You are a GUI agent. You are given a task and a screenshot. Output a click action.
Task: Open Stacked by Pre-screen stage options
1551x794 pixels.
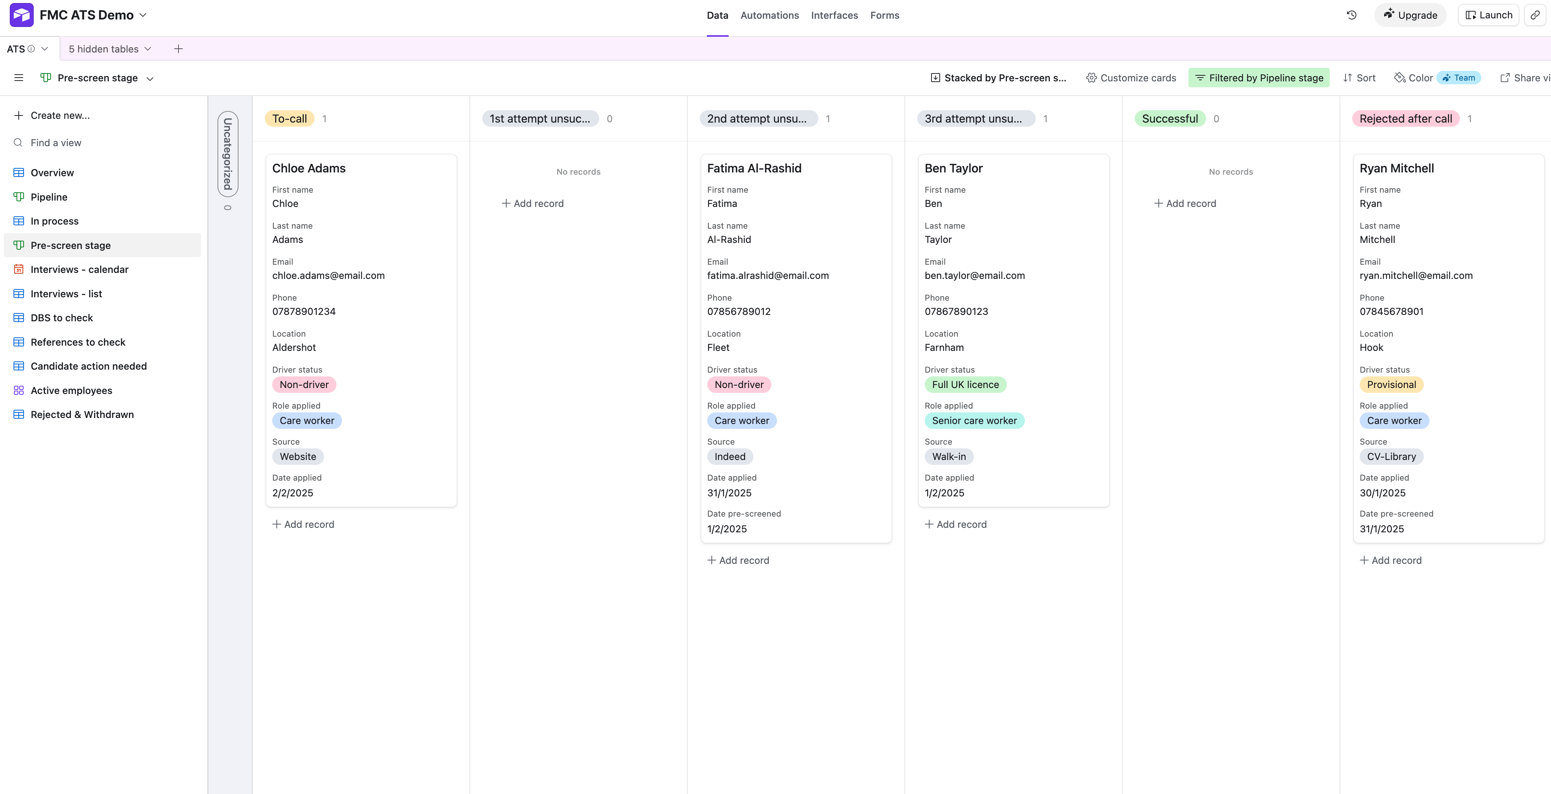[998, 78]
